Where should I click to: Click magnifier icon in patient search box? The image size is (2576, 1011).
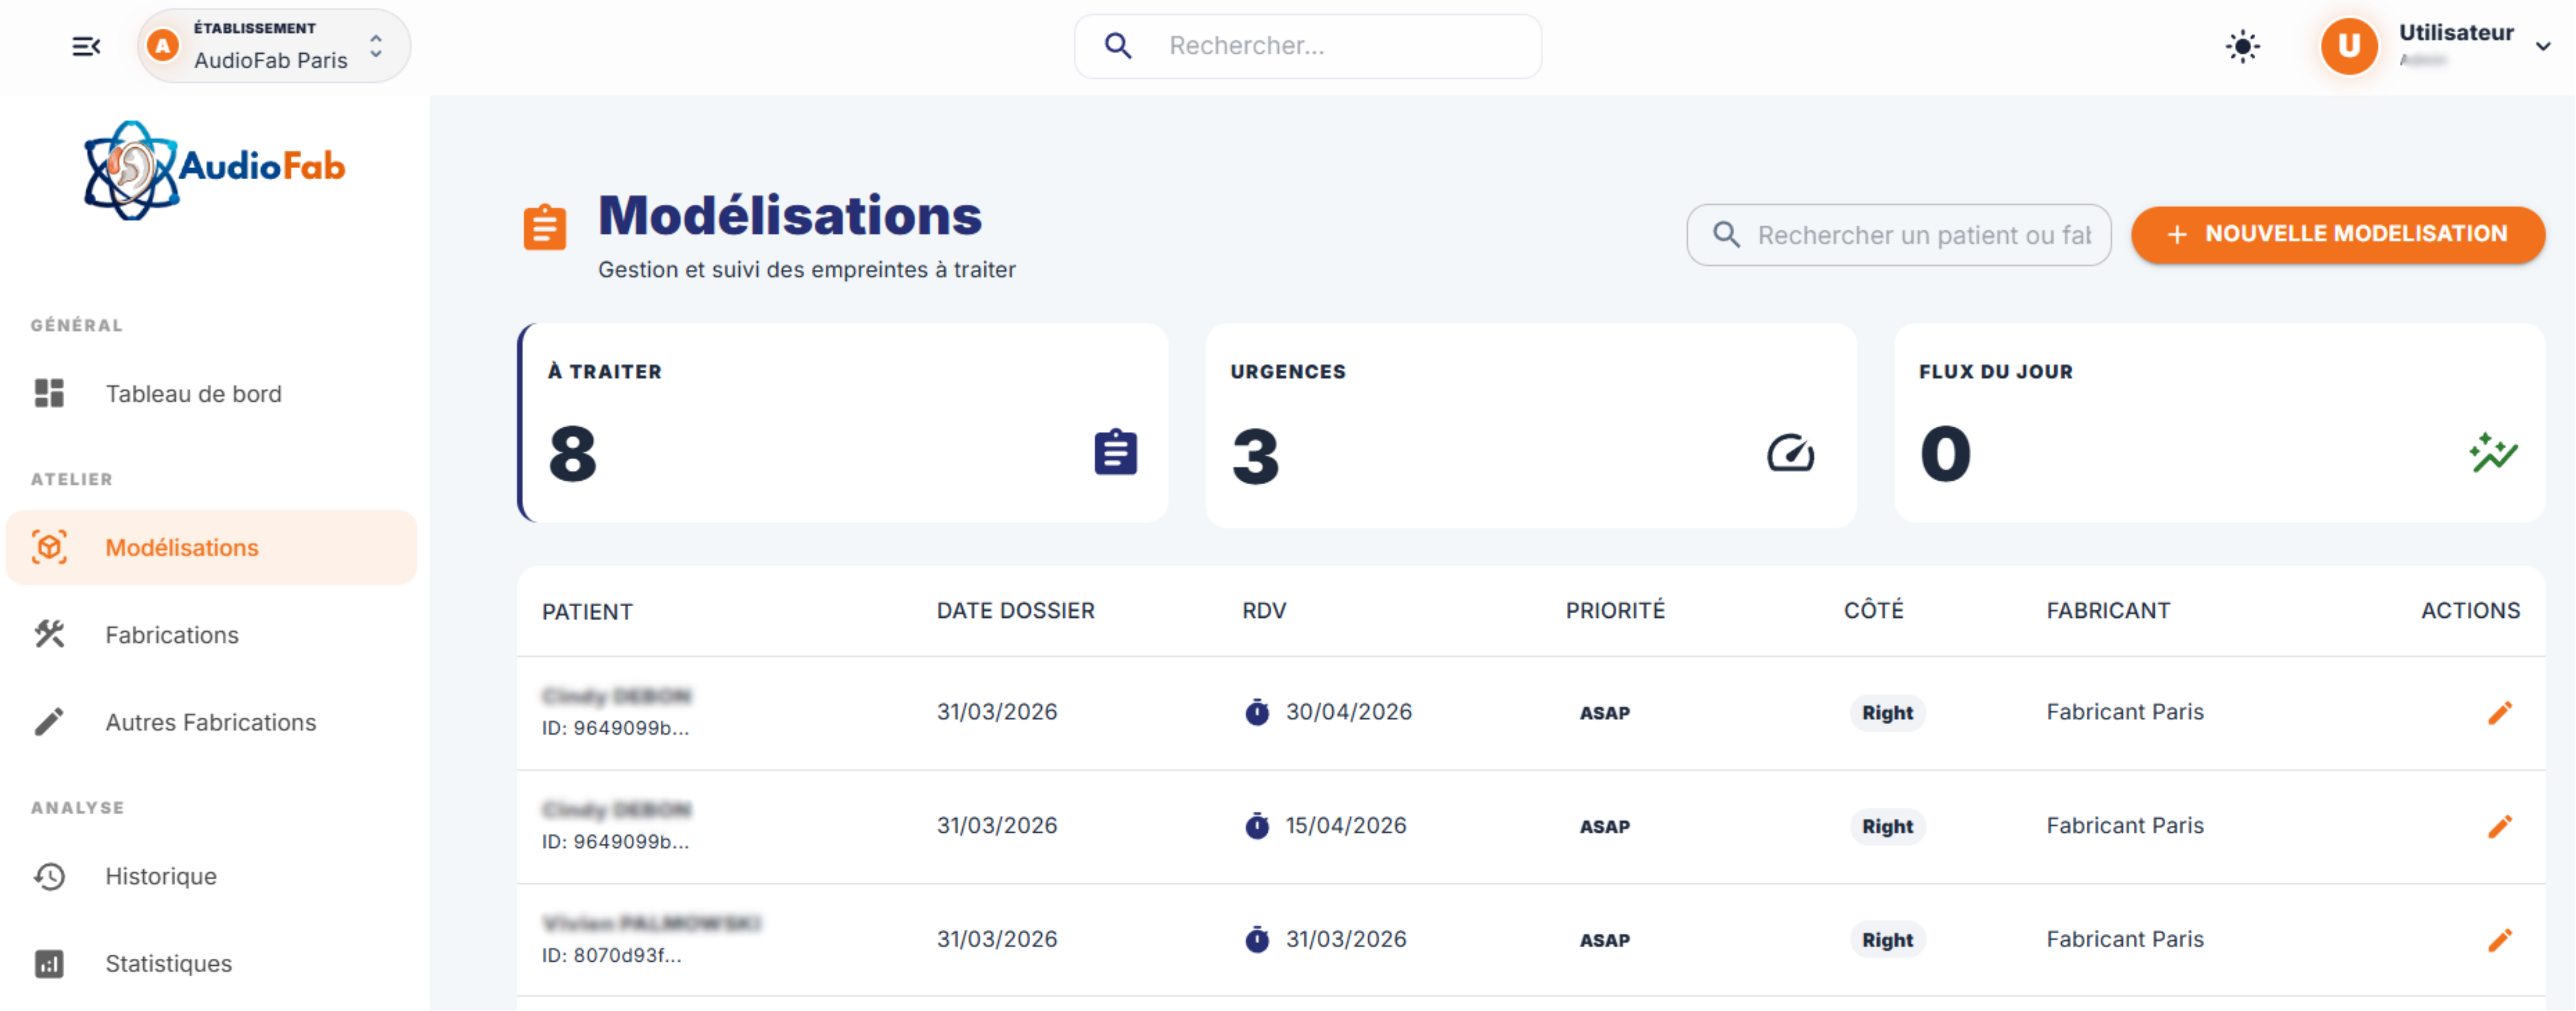(x=1726, y=235)
